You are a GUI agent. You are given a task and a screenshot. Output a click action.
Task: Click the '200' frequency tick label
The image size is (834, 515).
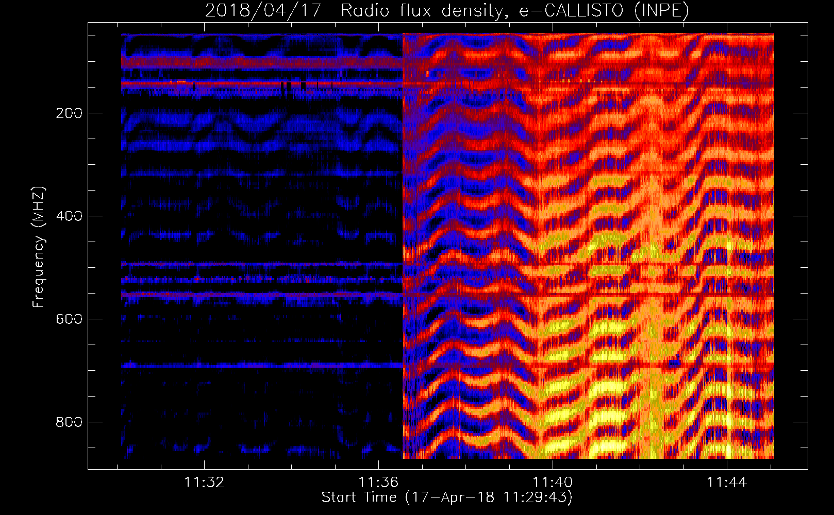coord(69,113)
